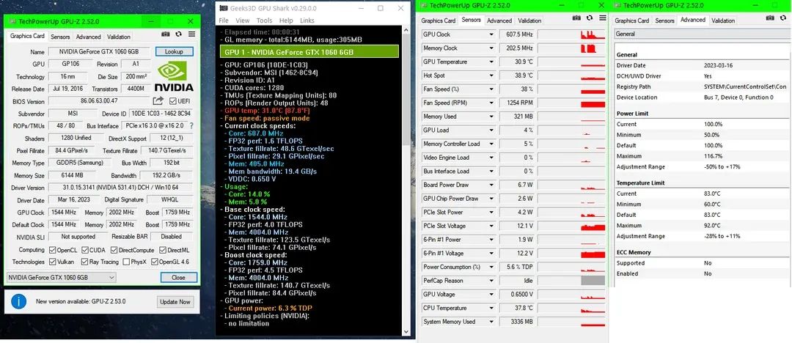Toggle the OpenGL 4.6 checkbox
Image resolution: width=792 pixels, height=343 pixels.
(155, 262)
